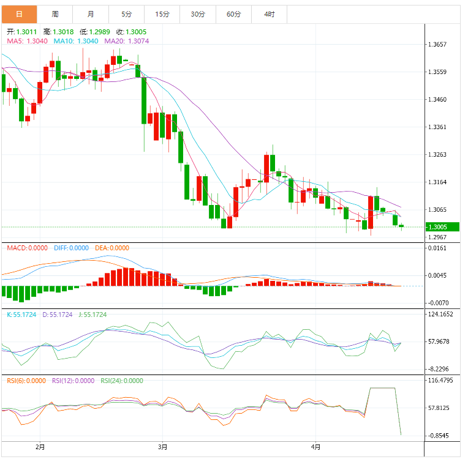Click the MA10: 1.3040 indicator label

click(76, 41)
